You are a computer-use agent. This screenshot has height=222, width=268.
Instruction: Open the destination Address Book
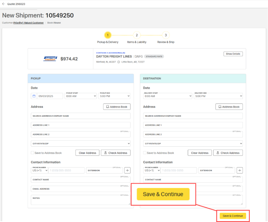[x=229, y=107]
